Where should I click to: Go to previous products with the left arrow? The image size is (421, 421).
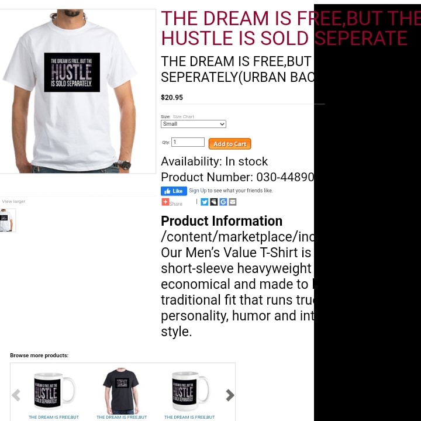[x=16, y=395]
